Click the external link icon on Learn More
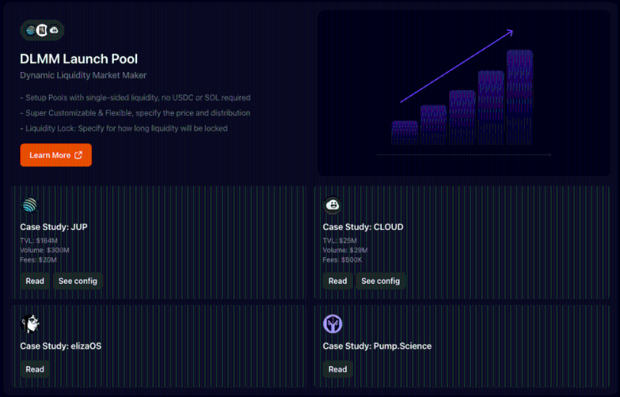 [x=79, y=155]
